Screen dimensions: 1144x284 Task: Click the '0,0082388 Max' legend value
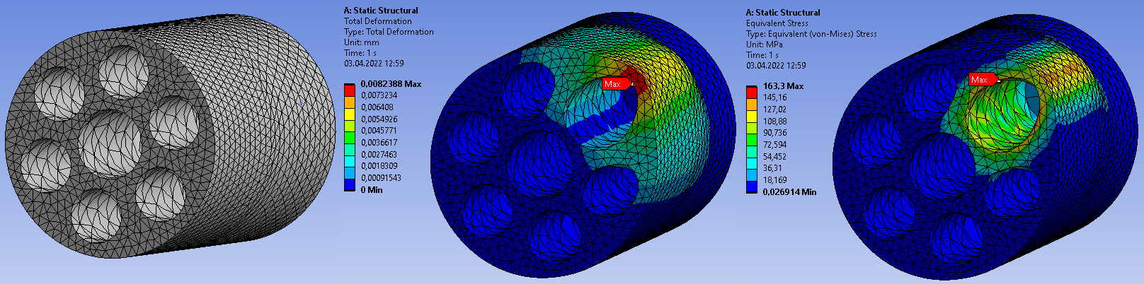[x=391, y=84]
